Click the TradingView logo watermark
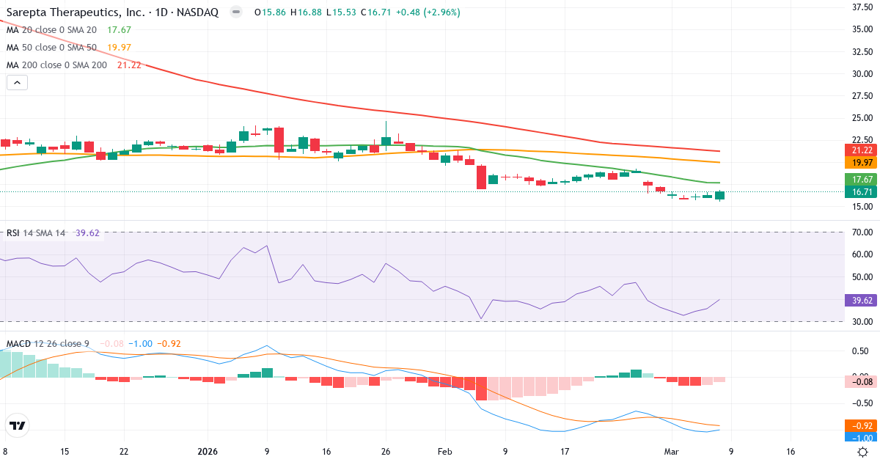 pos(16,427)
